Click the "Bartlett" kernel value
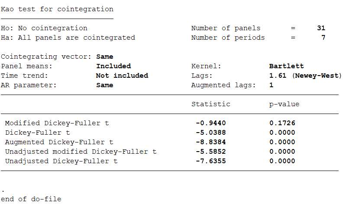352x209 pixels. (286, 66)
